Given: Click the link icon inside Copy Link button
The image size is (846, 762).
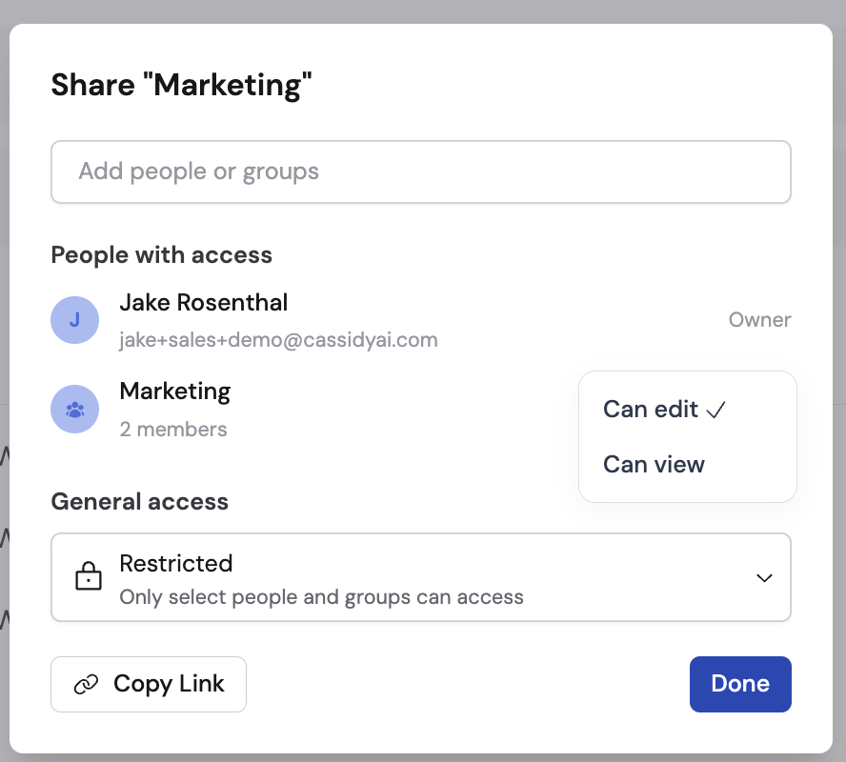Looking at the screenshot, I should 86,684.
